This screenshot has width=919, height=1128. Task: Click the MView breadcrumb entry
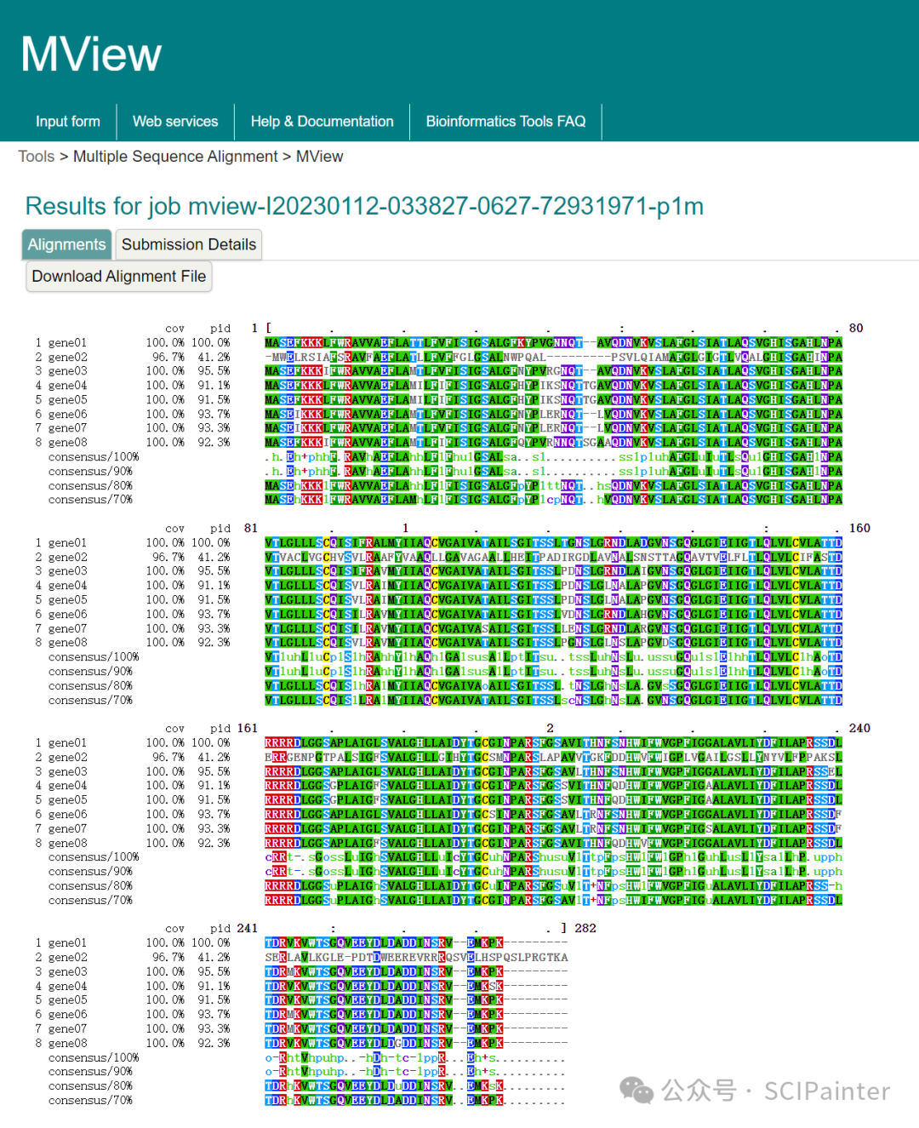[x=319, y=157]
